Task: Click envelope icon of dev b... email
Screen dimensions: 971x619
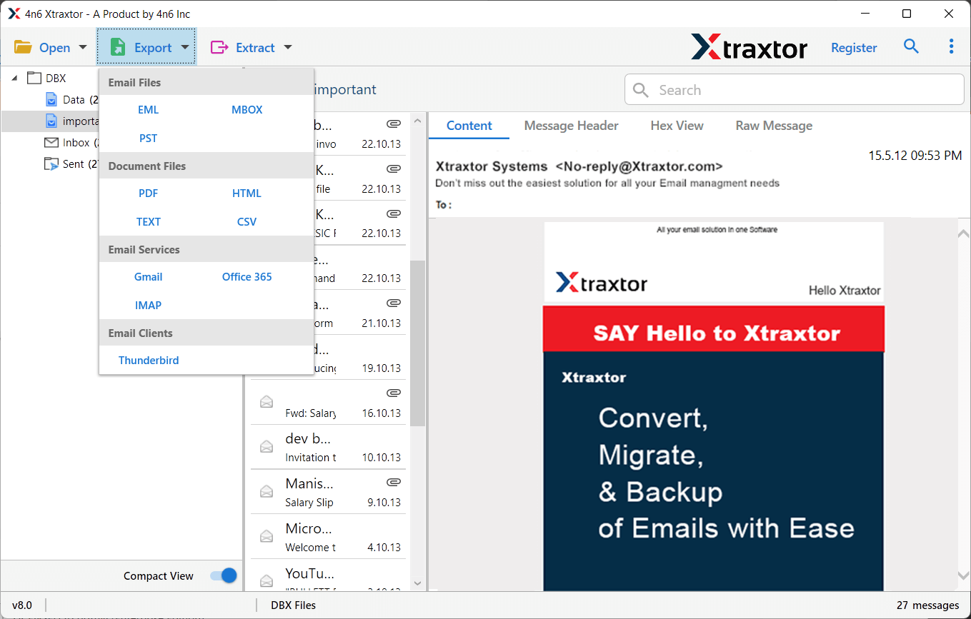Action: tap(267, 447)
